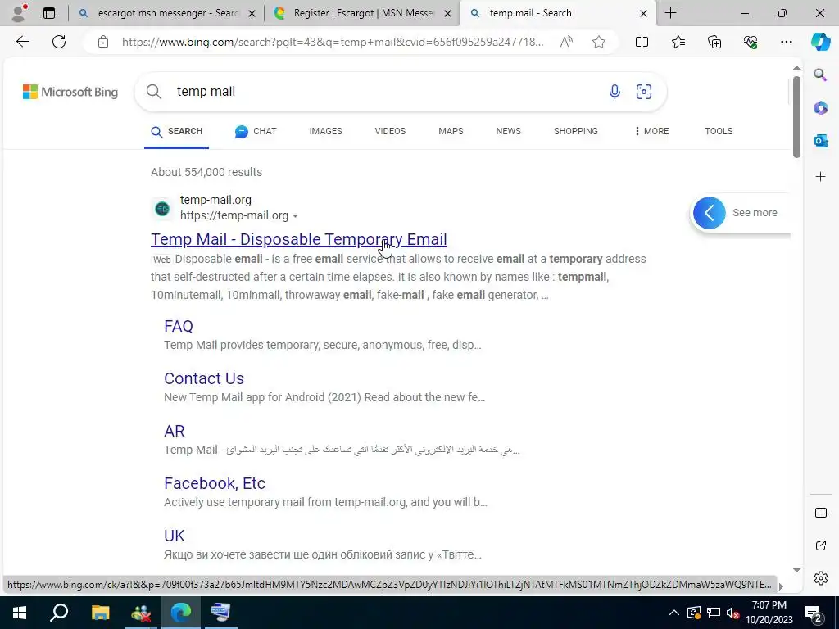Image resolution: width=839 pixels, height=629 pixels.
Task: Open Windows taskbar search
Action: pos(59,613)
